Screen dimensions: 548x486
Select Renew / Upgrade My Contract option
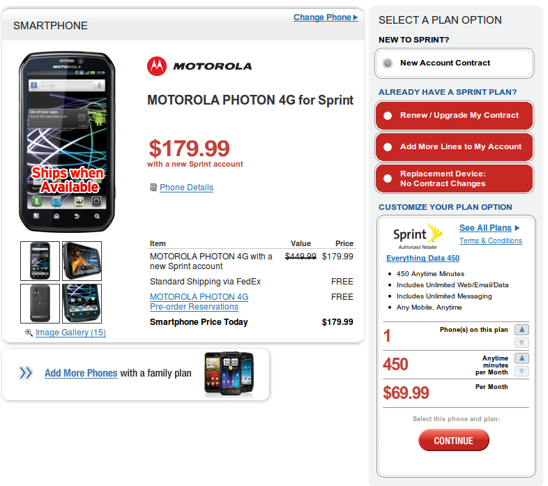pyautogui.click(x=388, y=116)
